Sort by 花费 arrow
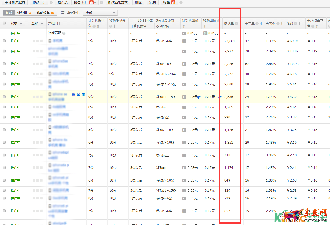 pyautogui.click(x=299, y=24)
